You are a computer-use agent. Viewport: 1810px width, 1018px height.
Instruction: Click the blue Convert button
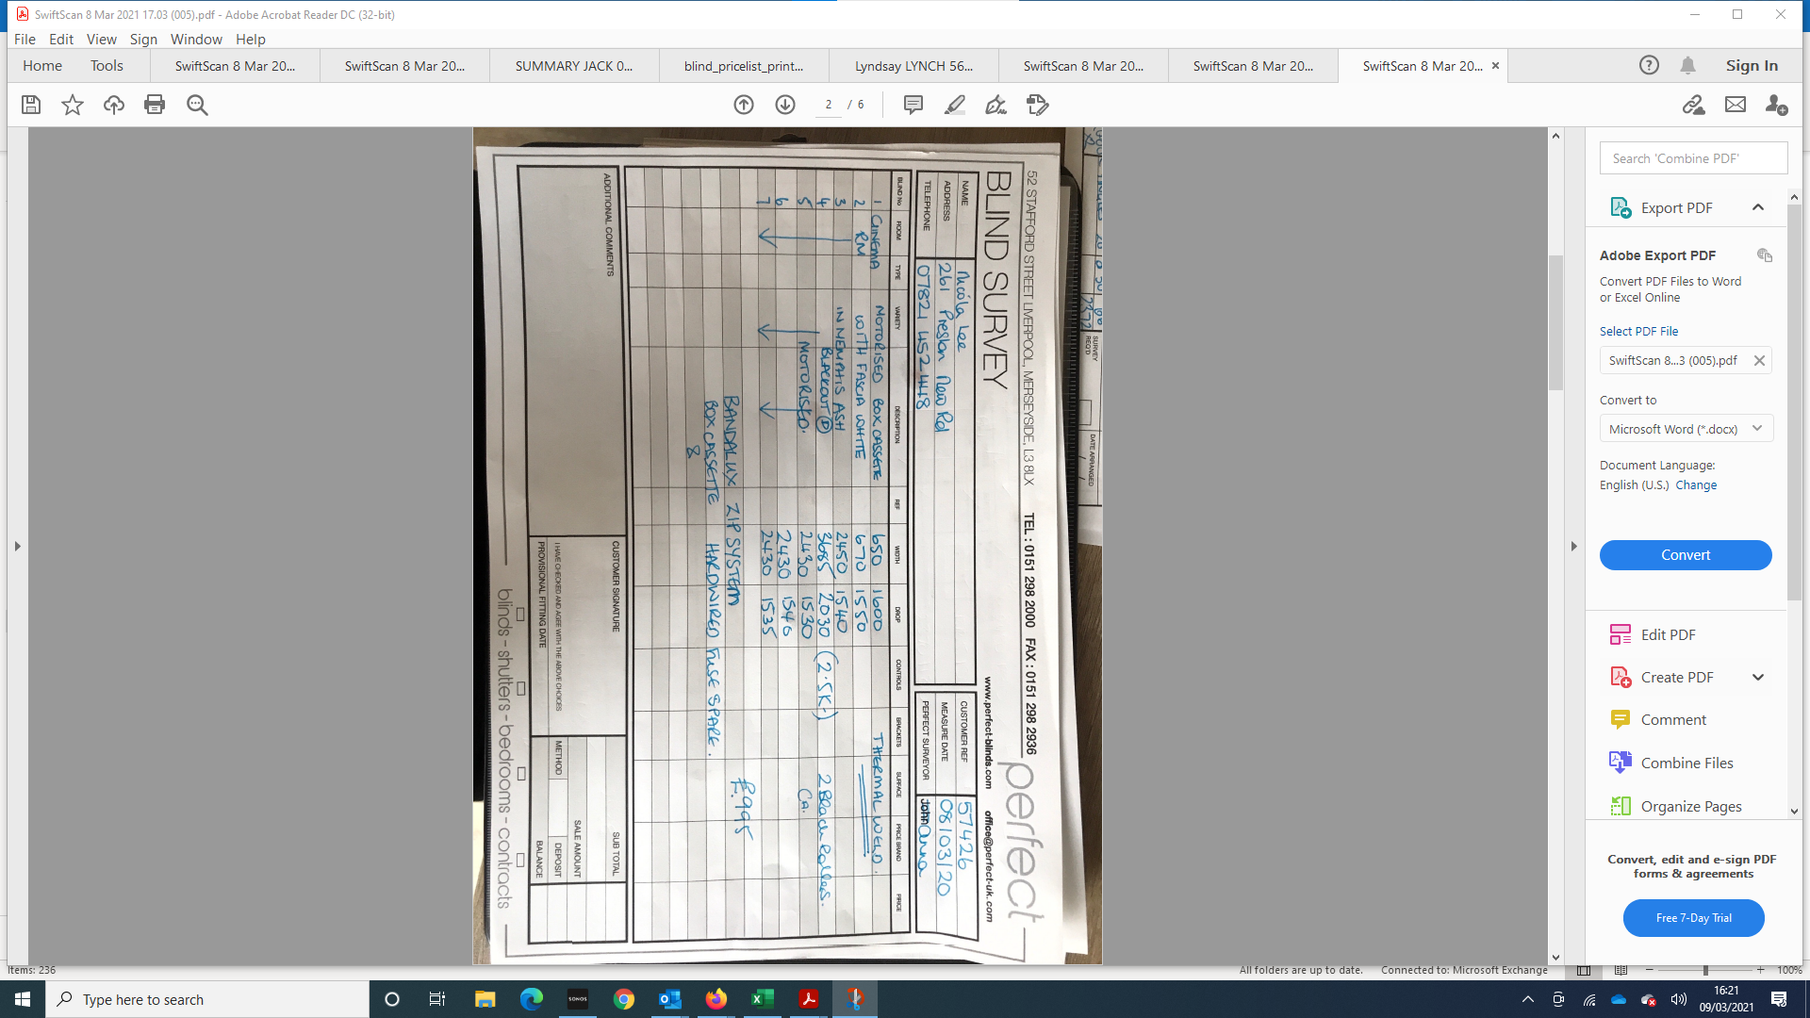(x=1686, y=555)
